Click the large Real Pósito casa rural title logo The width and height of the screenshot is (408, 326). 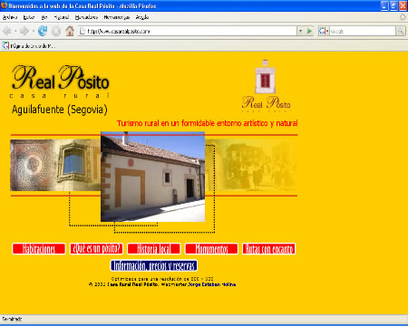tap(61, 81)
